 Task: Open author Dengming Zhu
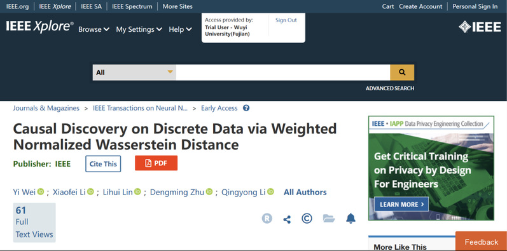click(177, 192)
